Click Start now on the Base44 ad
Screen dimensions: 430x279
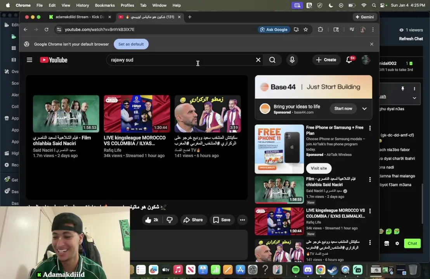pos(343,109)
